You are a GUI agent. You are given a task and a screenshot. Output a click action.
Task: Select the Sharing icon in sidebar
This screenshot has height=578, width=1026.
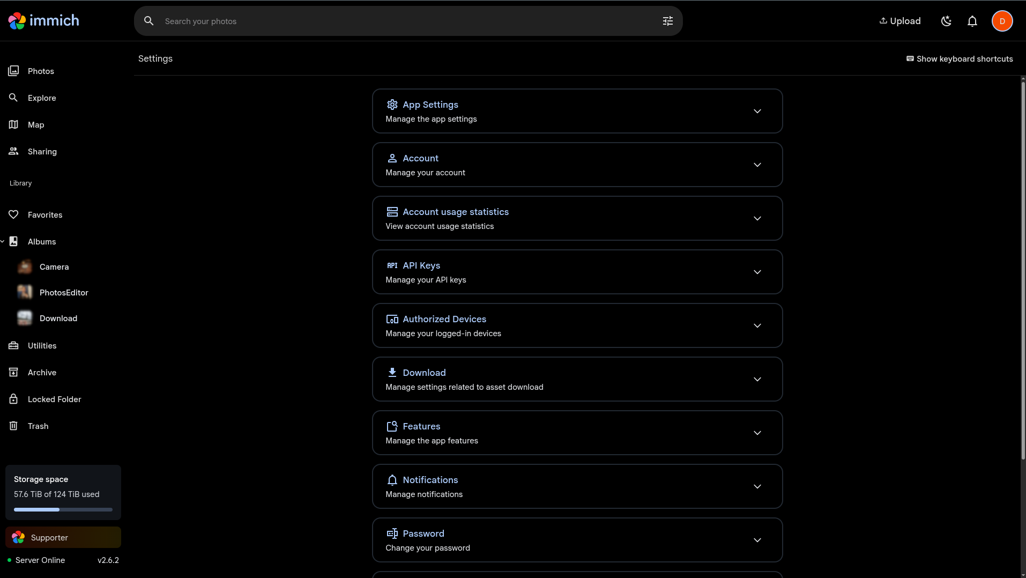click(x=13, y=151)
